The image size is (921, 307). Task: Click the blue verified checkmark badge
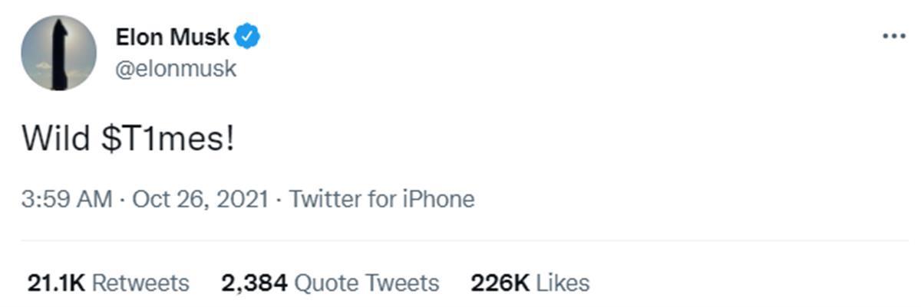pos(247,36)
